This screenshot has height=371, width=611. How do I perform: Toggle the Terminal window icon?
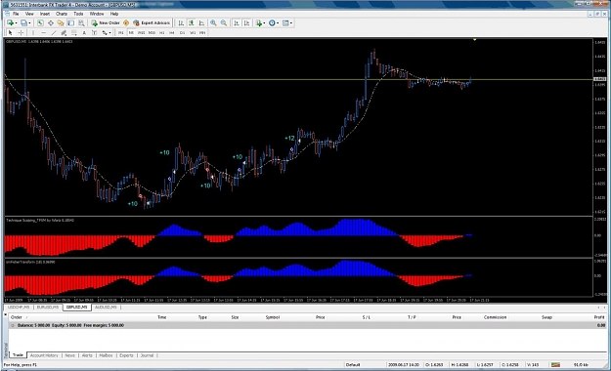pos(70,23)
